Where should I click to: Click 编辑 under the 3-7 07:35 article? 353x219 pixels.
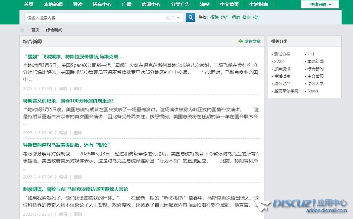(63, 89)
